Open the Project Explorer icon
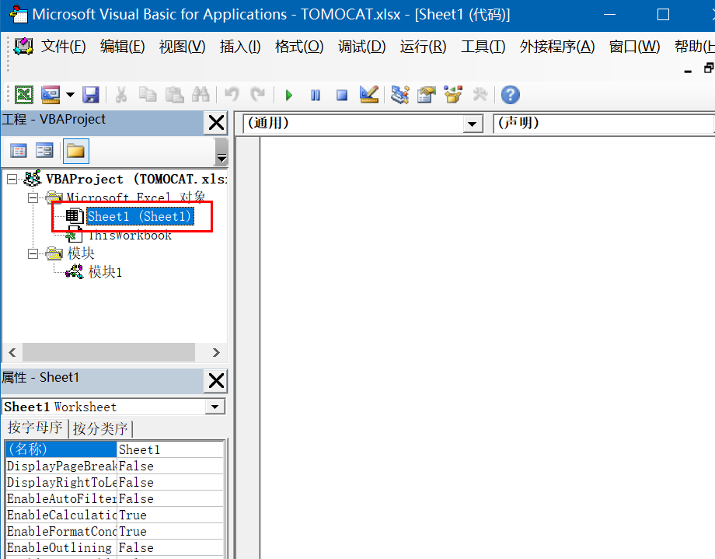 [400, 95]
